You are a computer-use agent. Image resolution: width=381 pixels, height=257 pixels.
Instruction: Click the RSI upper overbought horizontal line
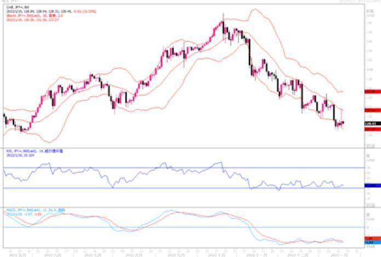coord(164,168)
